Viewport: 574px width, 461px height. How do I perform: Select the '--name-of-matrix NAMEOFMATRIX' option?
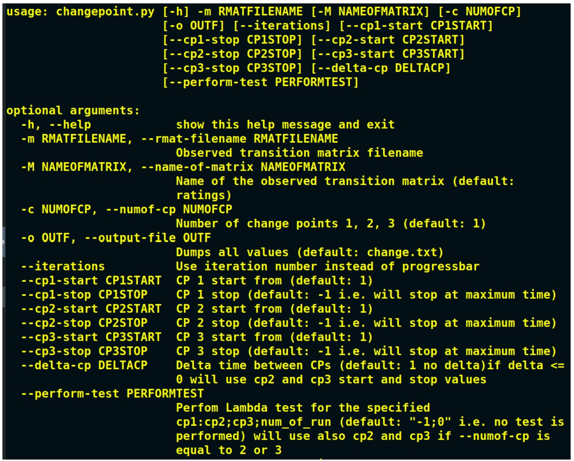(x=243, y=167)
